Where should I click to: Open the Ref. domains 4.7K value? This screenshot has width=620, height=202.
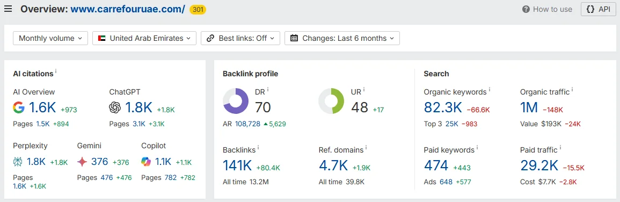click(x=333, y=165)
